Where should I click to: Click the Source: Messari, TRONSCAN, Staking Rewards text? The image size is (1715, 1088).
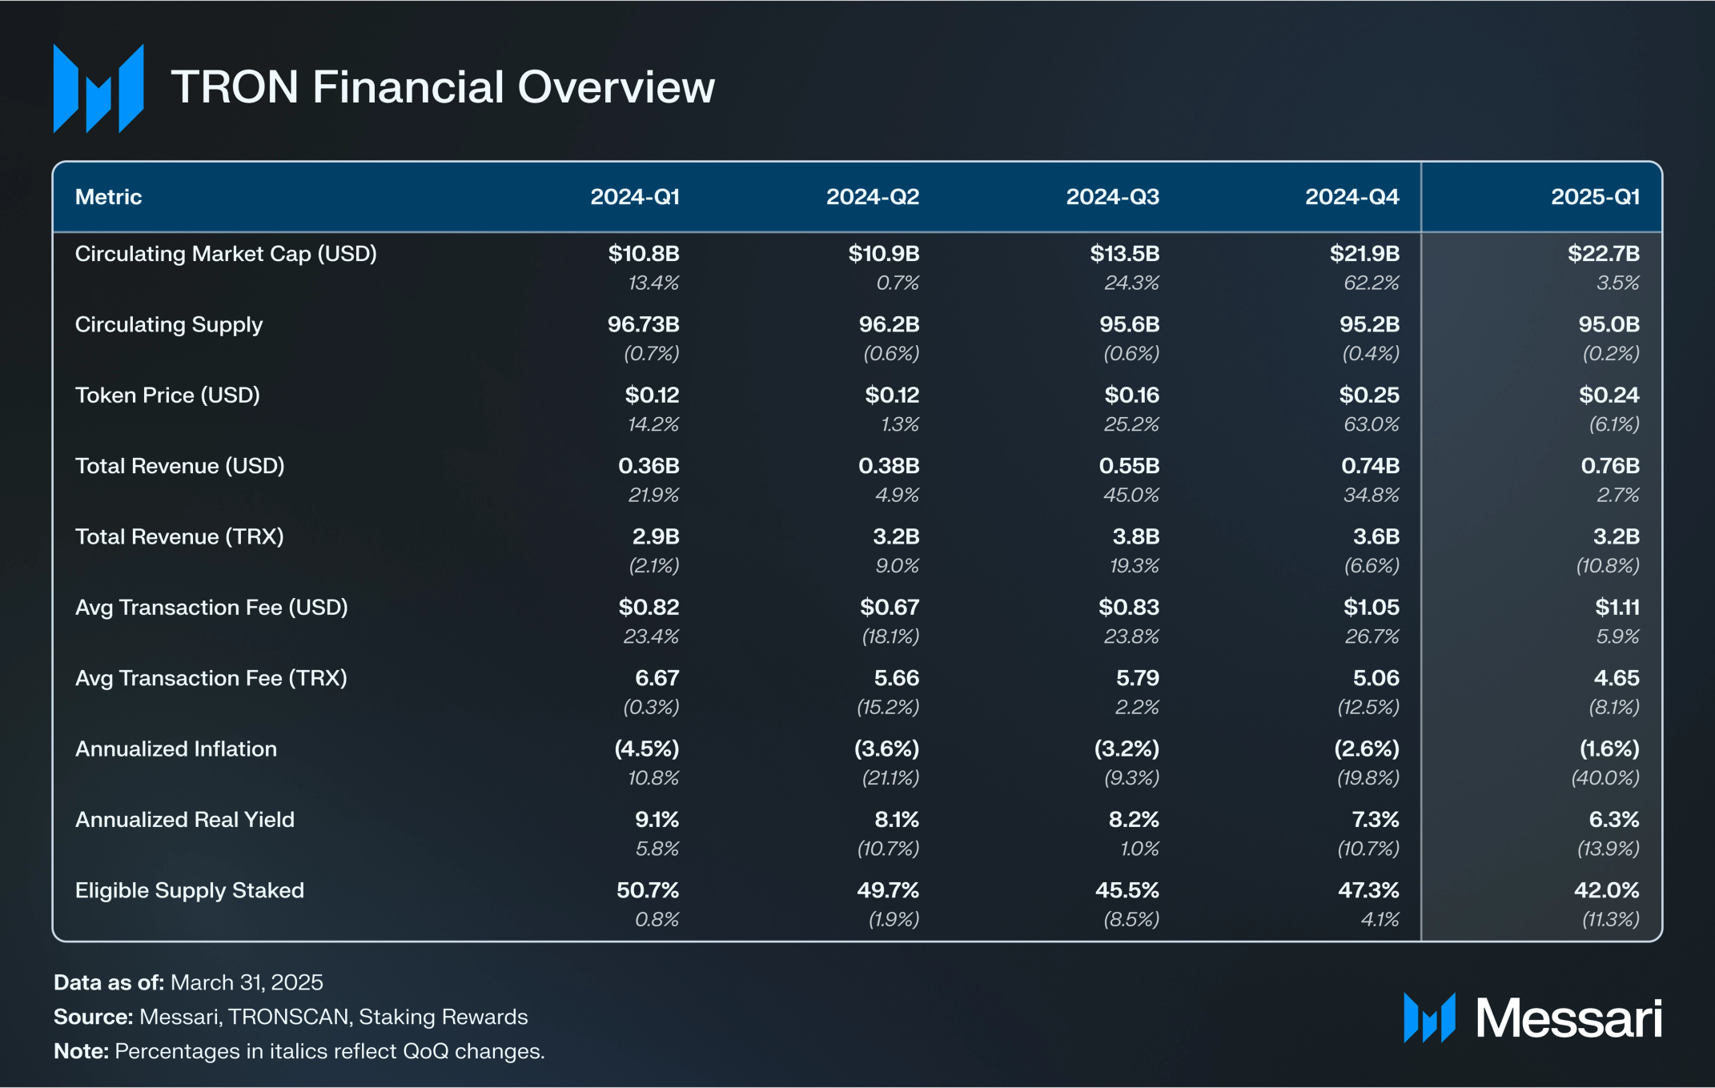pyautogui.click(x=291, y=1017)
